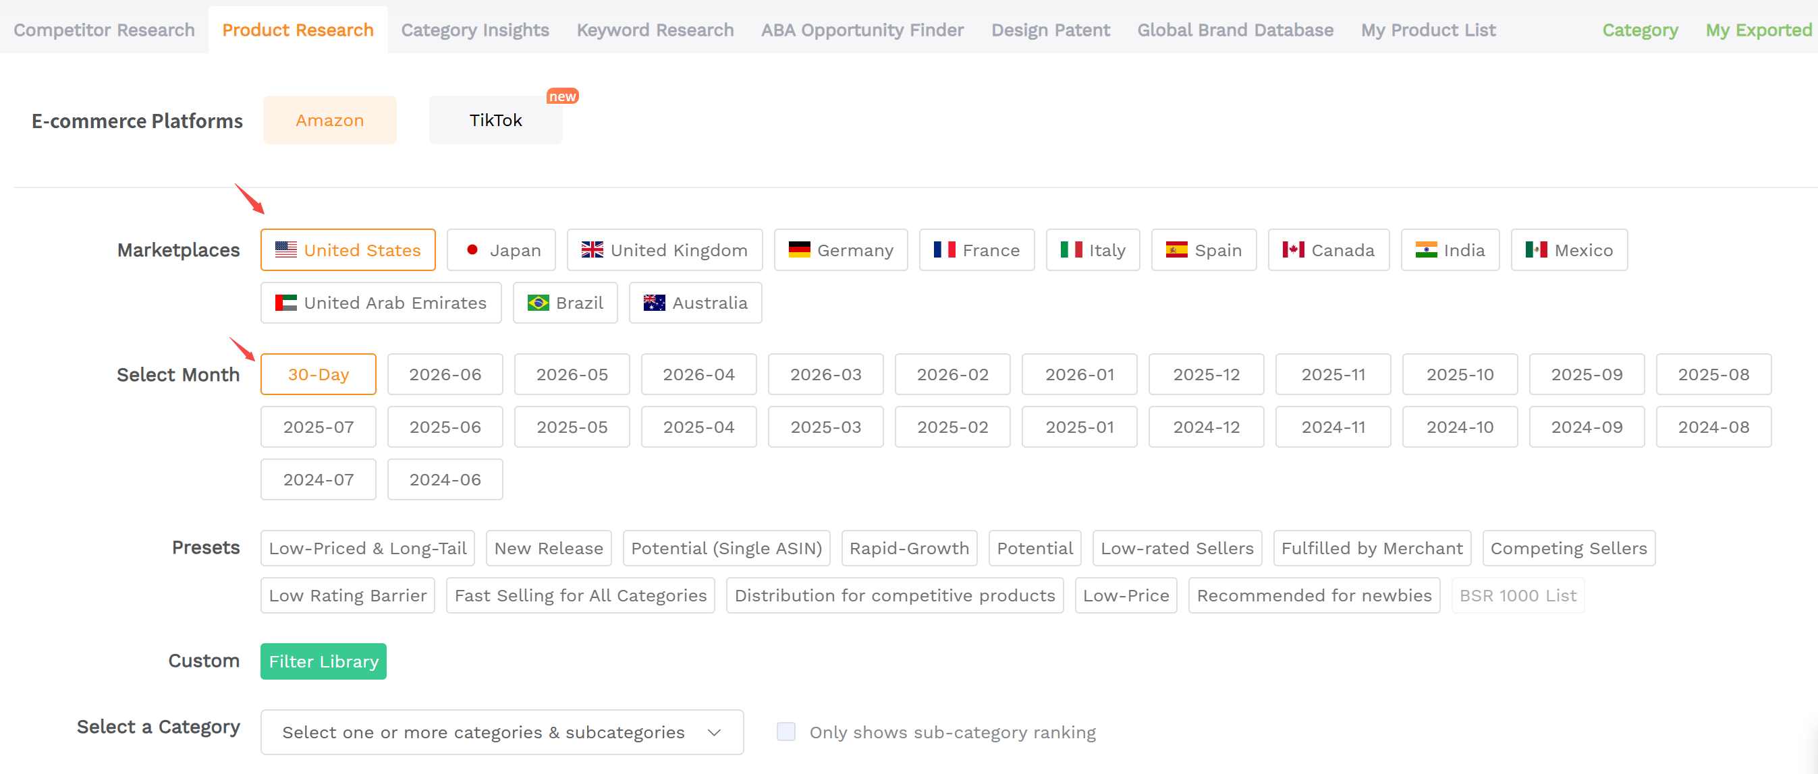
Task: Pick month 2026-03
Action: click(x=826, y=374)
